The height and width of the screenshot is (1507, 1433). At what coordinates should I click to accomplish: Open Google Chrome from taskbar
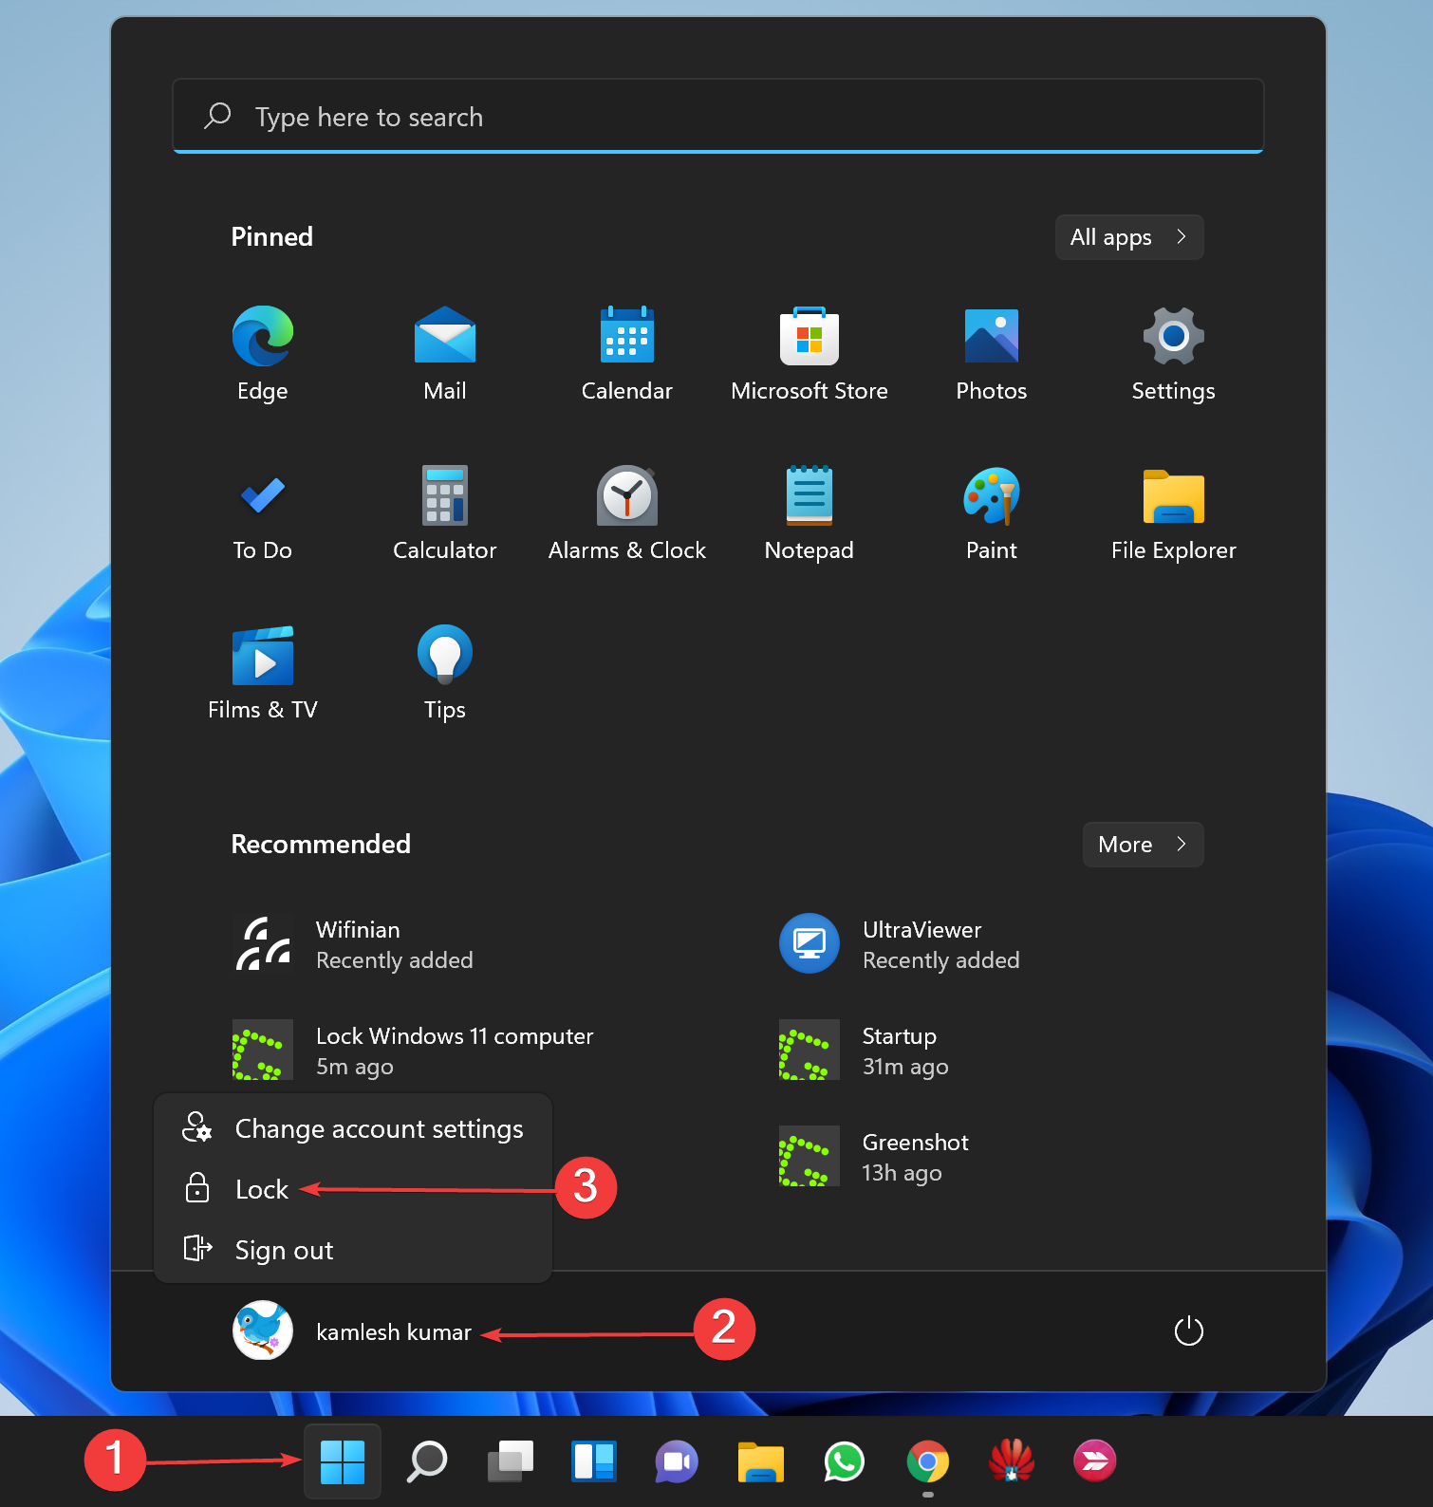point(928,1461)
